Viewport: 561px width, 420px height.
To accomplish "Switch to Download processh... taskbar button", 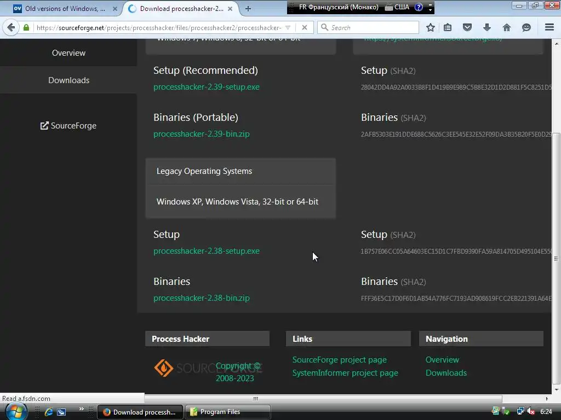I will [140, 412].
